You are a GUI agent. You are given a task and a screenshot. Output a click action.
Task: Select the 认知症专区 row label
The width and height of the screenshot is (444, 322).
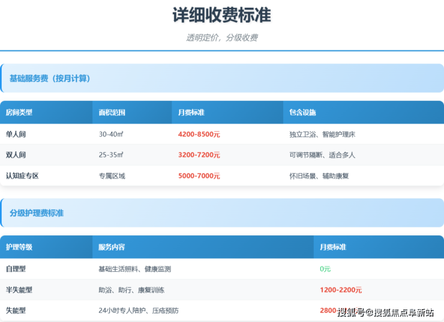pos(22,176)
